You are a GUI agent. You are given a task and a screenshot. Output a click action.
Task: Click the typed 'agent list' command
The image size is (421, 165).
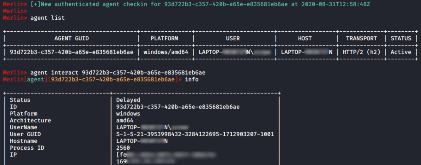(48, 18)
